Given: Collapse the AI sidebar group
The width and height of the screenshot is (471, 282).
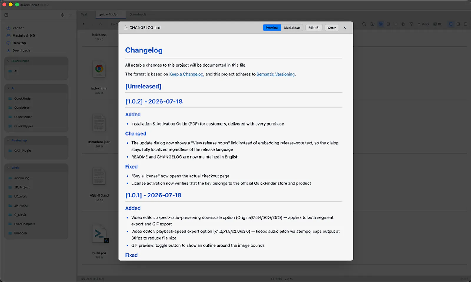Looking at the screenshot, I should [8, 88].
